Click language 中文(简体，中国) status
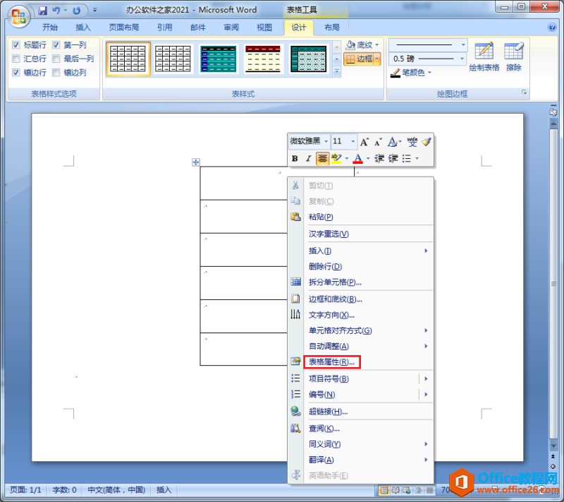This screenshot has width=564, height=502. coord(116,490)
